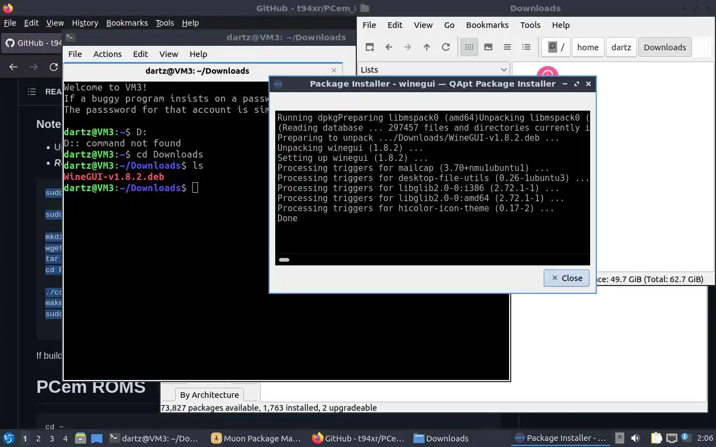Open clipboard manager tray icon
The image size is (716, 447).
(x=656, y=438)
